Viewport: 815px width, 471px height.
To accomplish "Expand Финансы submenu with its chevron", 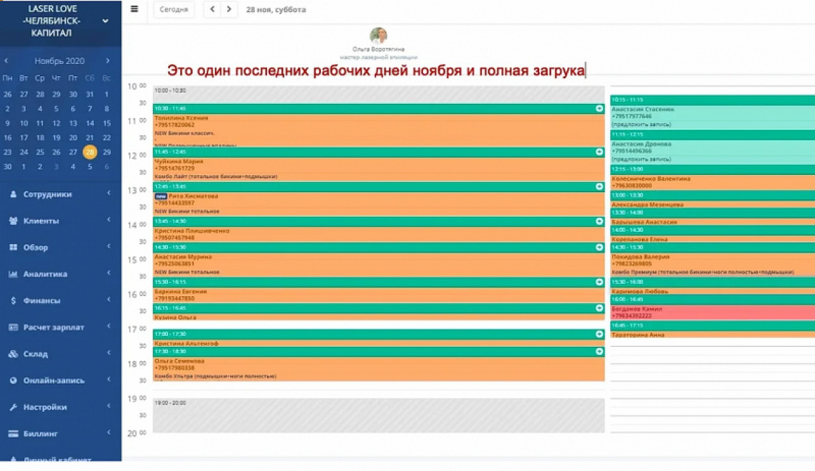I will tap(109, 299).
